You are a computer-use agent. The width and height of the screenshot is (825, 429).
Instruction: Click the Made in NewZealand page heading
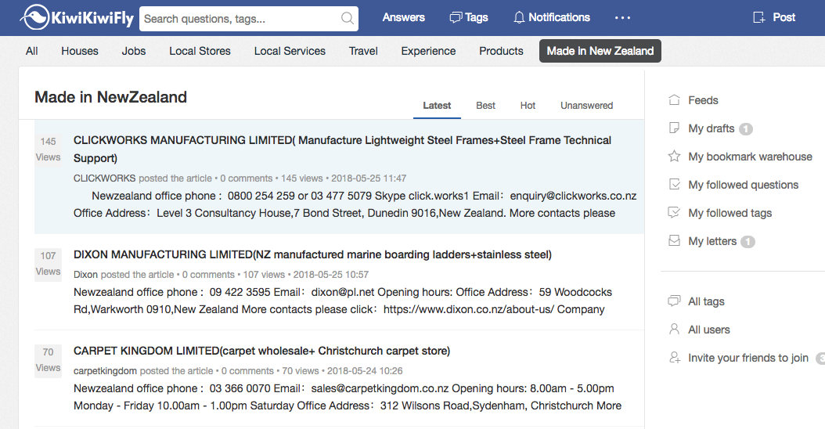[110, 97]
